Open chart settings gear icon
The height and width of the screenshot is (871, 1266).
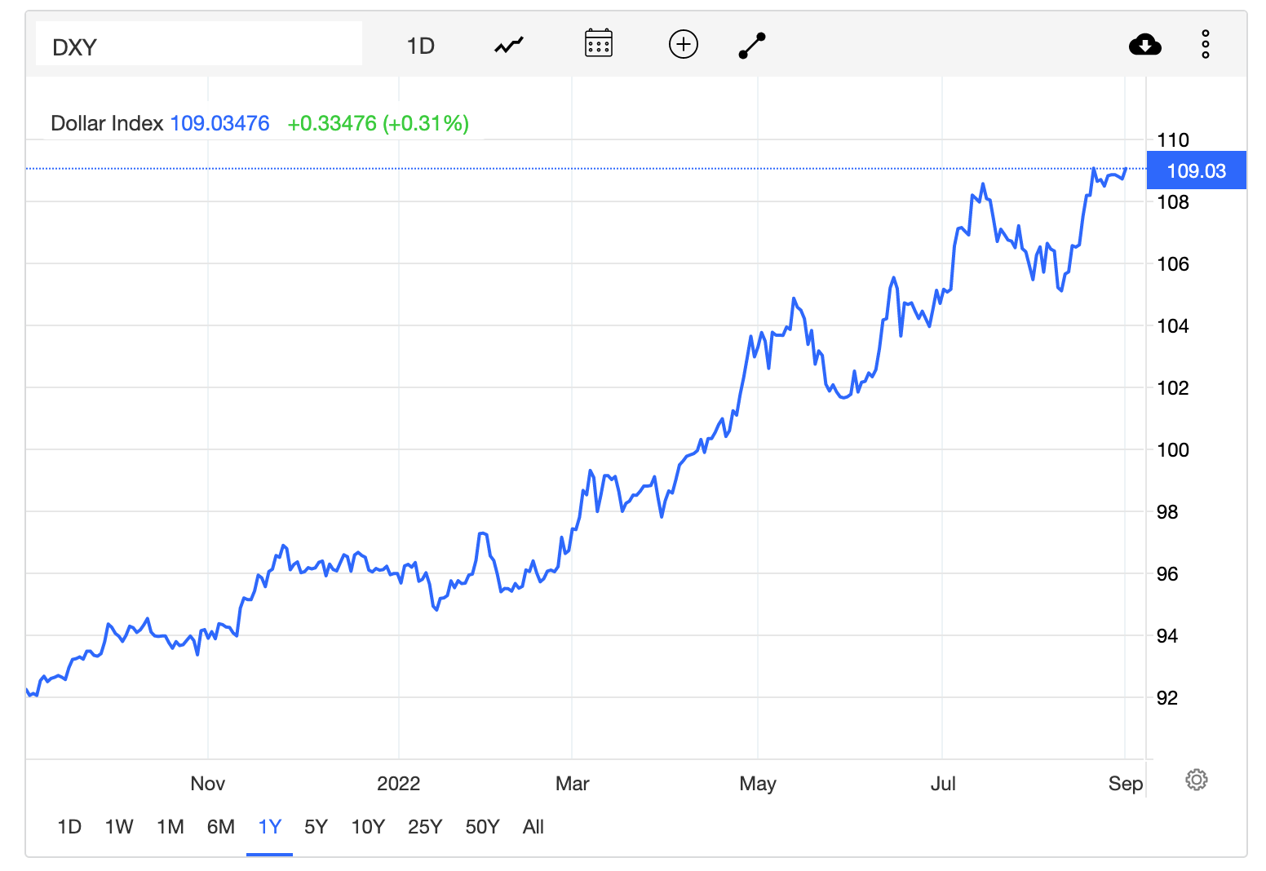pos(1196,780)
